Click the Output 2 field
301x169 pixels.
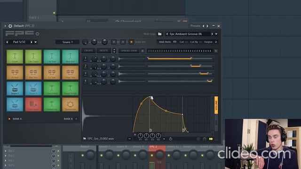211,42
